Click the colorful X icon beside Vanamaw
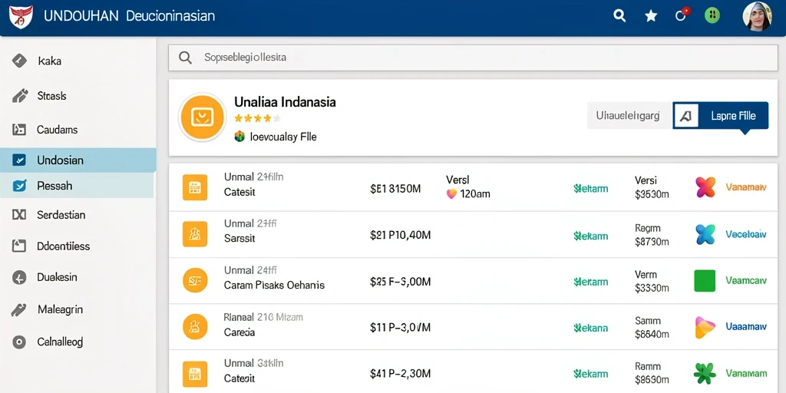Screen dimensions: 786x393 click(x=705, y=187)
